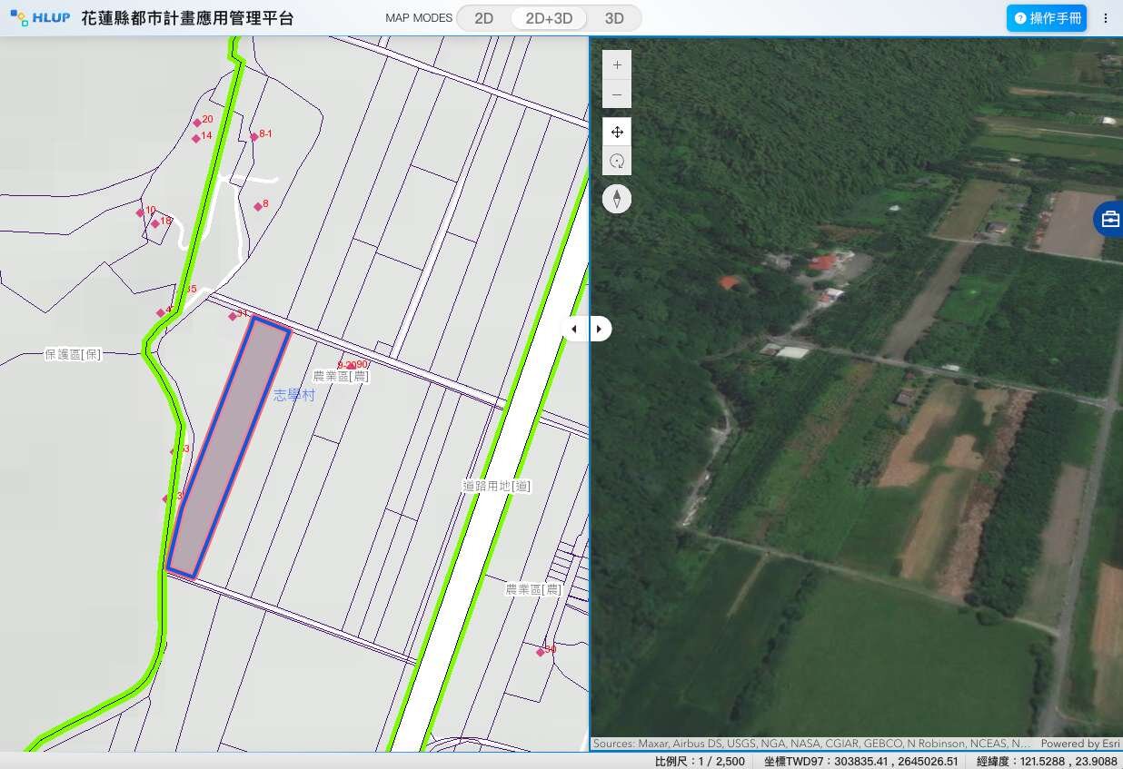Click the HLUP logo
Image resolution: width=1123 pixels, height=769 pixels.
pyautogui.click(x=40, y=18)
